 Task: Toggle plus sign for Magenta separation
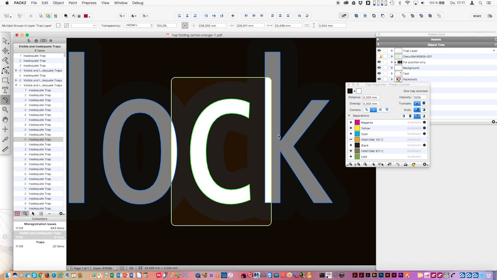click(x=351, y=122)
